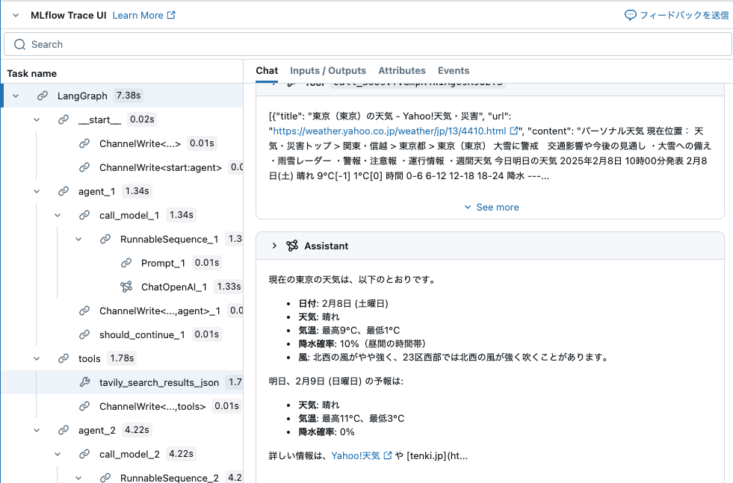Expand the Assistant message chevron

point(273,246)
